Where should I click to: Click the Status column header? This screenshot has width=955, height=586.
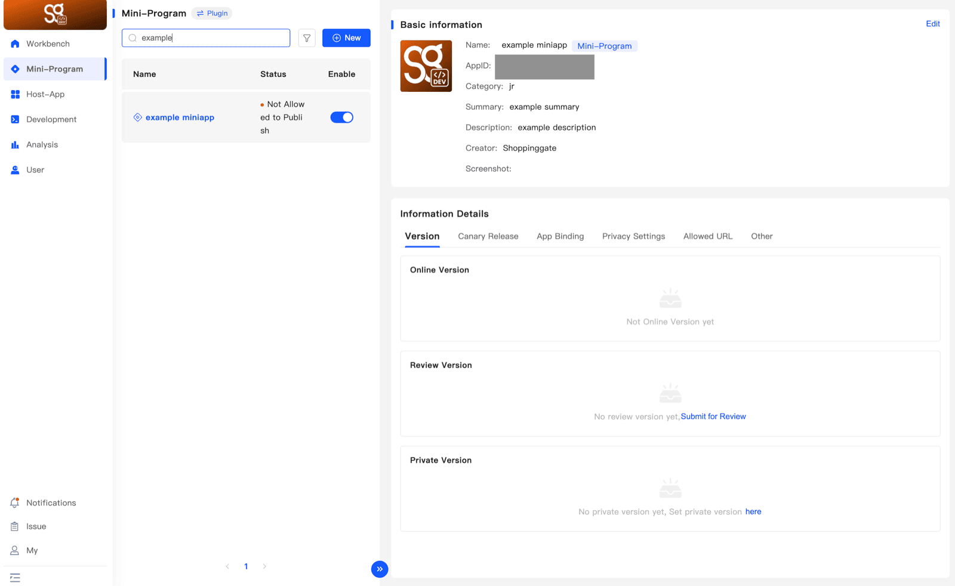pyautogui.click(x=273, y=75)
